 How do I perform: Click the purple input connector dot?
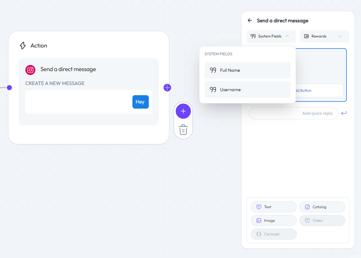(x=9, y=88)
